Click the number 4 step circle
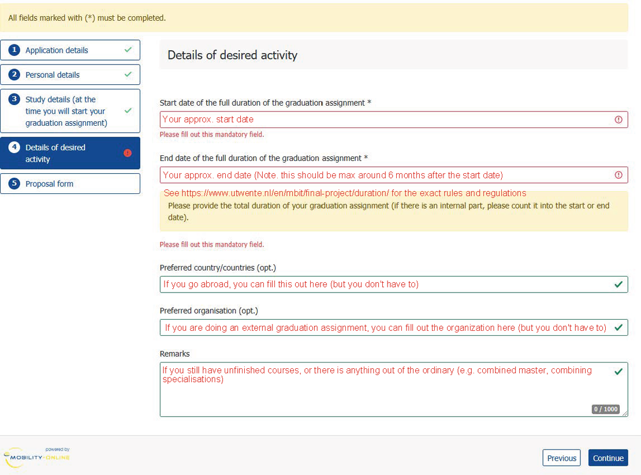Image resolution: width=641 pixels, height=475 pixels. pyautogui.click(x=14, y=147)
